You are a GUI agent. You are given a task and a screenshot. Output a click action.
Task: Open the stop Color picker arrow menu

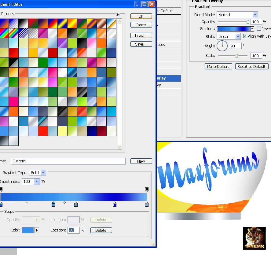pos(37,230)
